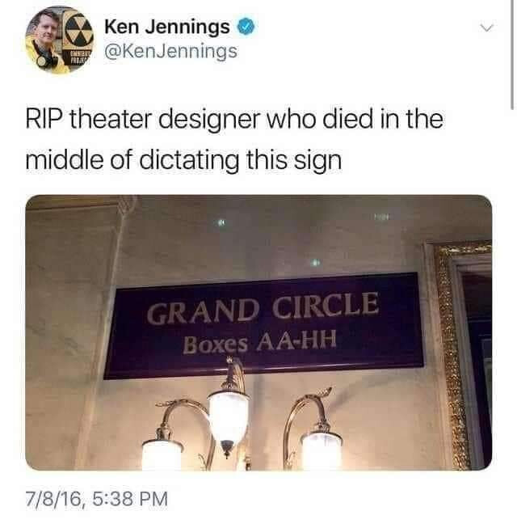The width and height of the screenshot is (517, 524).
Task: Click the right lamp shade in photo
Action: 322,451
